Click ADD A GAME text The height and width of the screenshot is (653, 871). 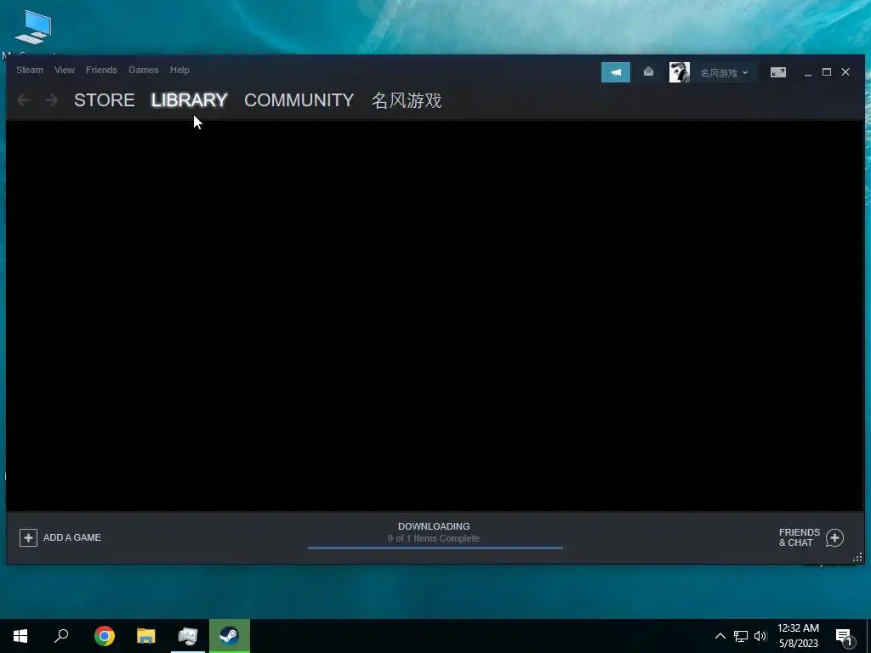point(72,537)
